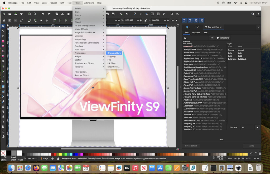Open the px units dropdown

[175, 20]
